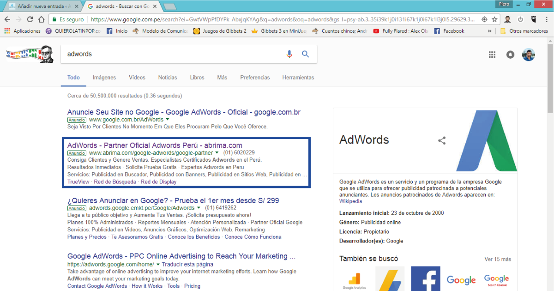
Task: Click the Facebook related search thumbnail
Action: 425,279
